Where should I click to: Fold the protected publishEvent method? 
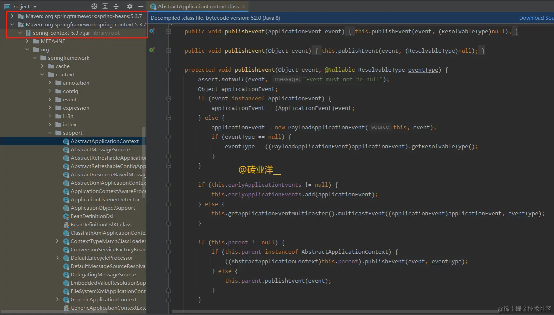[168, 70]
